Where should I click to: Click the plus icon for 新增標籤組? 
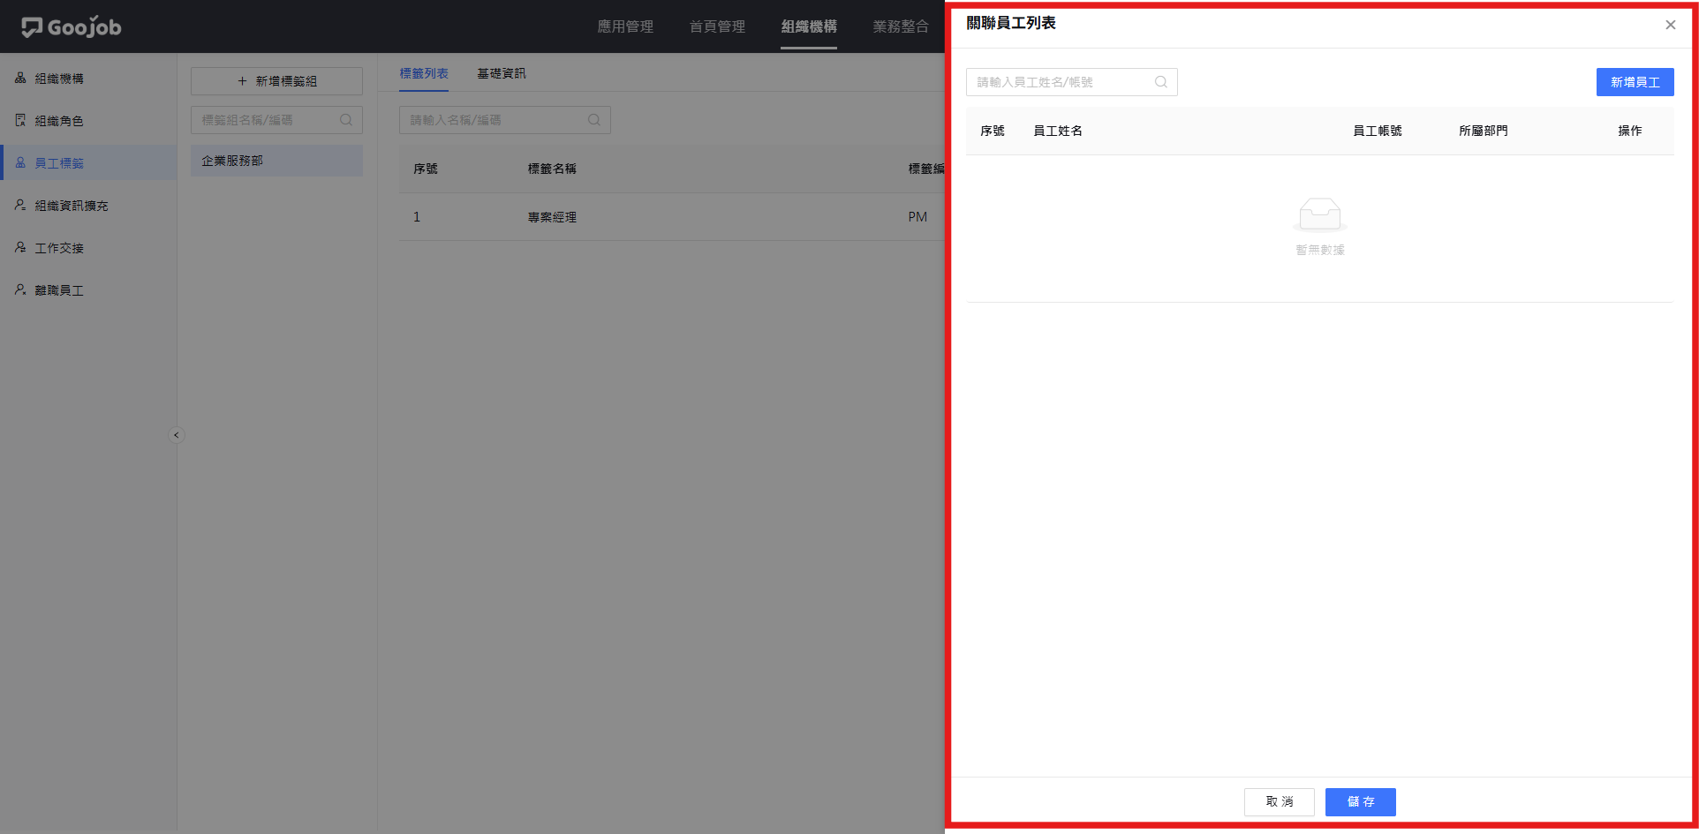point(242,81)
